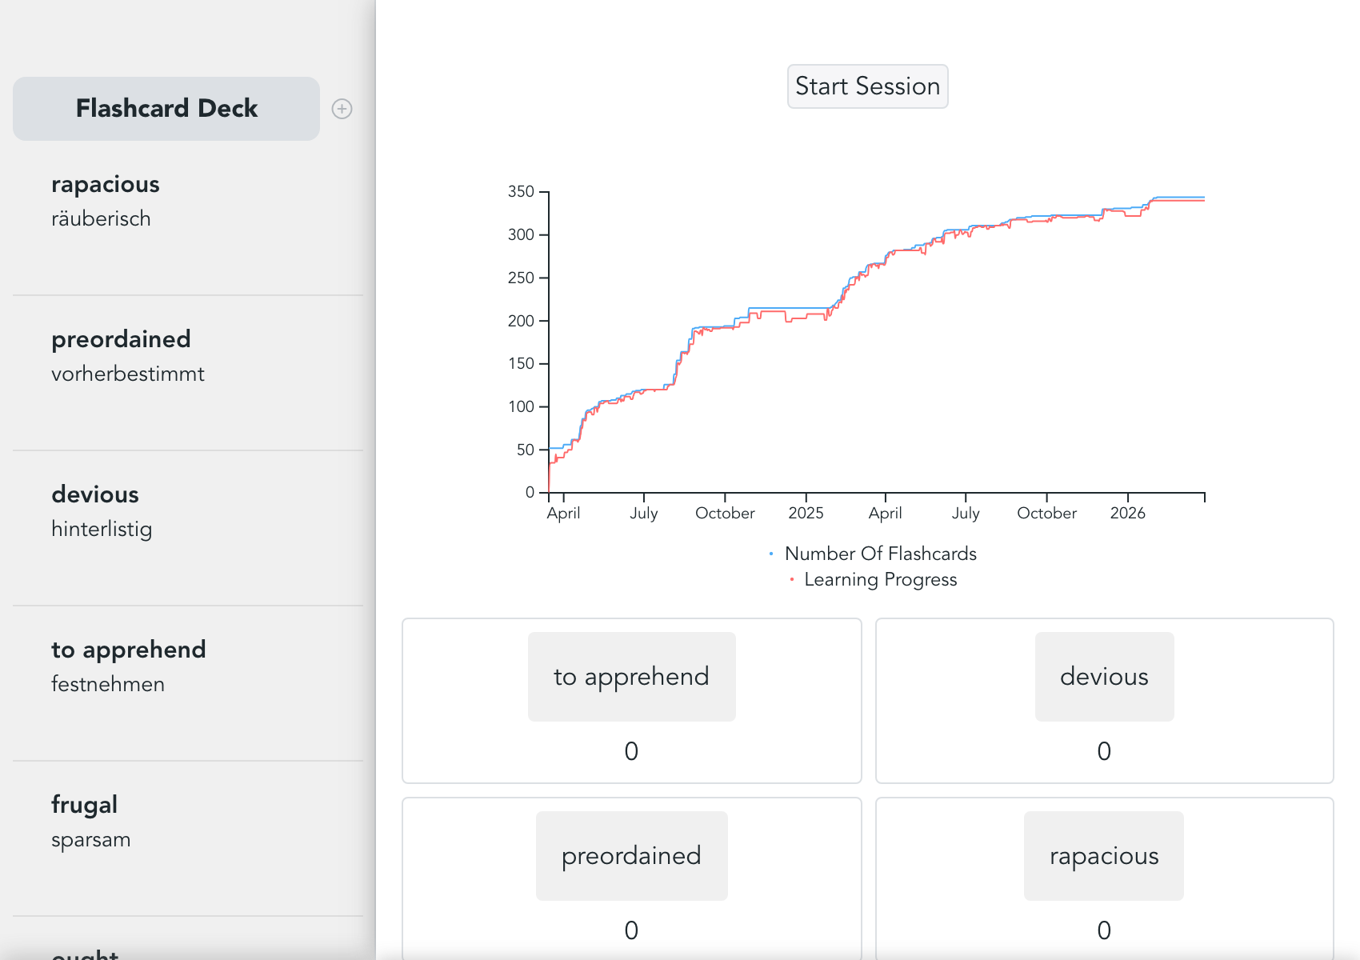Flip the "devious" flashcard
The image size is (1360, 960).
pyautogui.click(x=1104, y=676)
